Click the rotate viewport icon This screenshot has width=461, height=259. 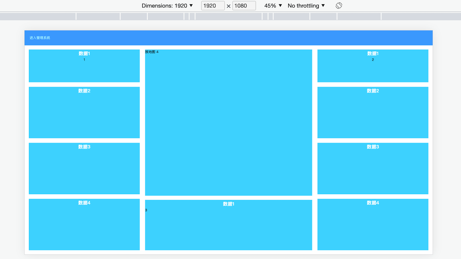click(339, 6)
